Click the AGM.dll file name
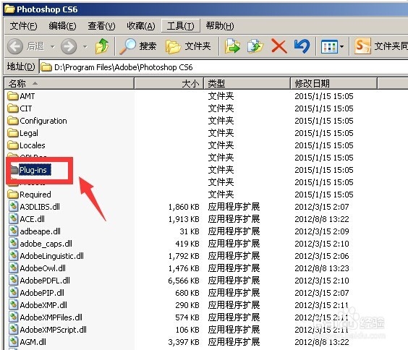The width and height of the screenshot is (408, 350). click(x=33, y=342)
